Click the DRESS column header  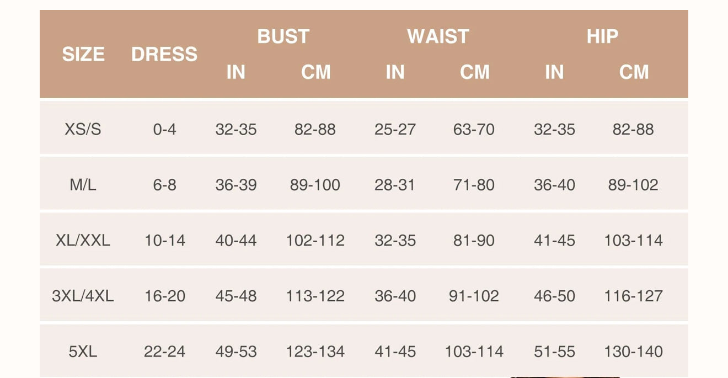click(164, 54)
